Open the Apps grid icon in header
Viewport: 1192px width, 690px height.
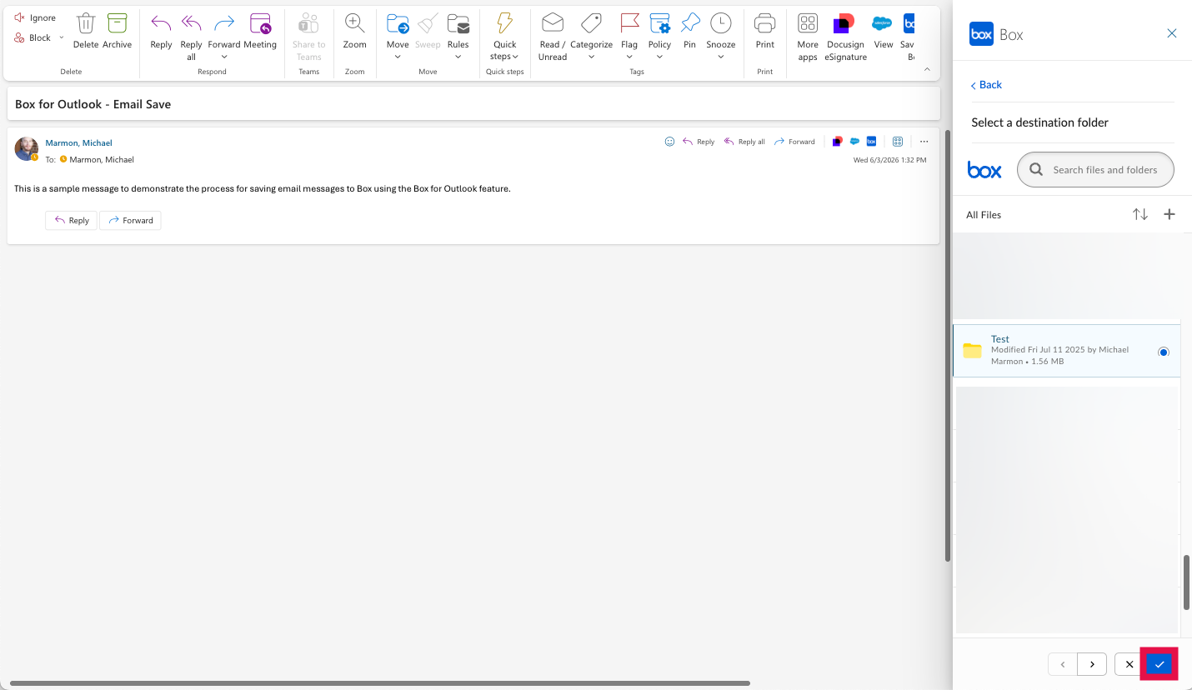(898, 142)
